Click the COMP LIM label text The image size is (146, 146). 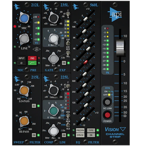click(55, 142)
